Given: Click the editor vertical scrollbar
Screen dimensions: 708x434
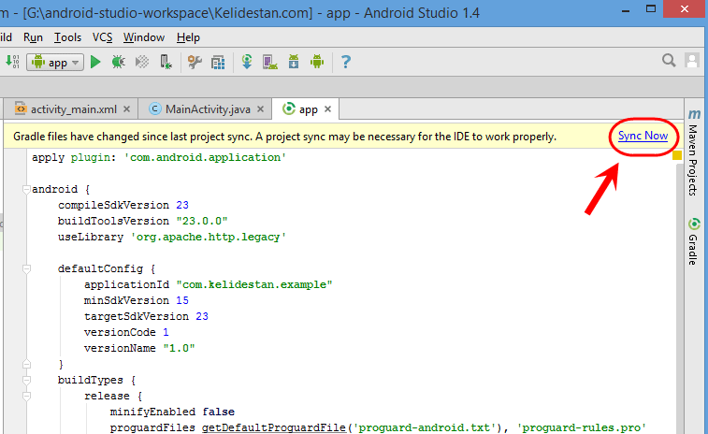Looking at the screenshot, I should point(679,298).
